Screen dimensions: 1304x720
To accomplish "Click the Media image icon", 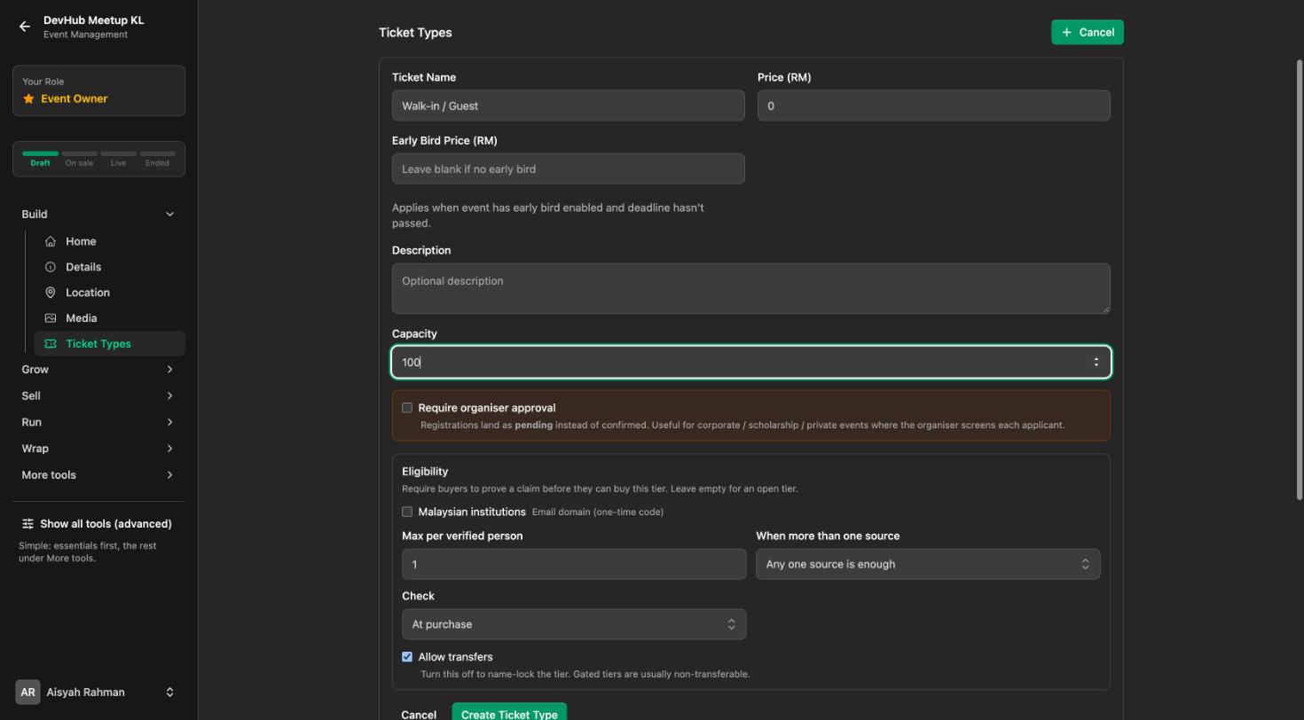I will pyautogui.click(x=51, y=318).
